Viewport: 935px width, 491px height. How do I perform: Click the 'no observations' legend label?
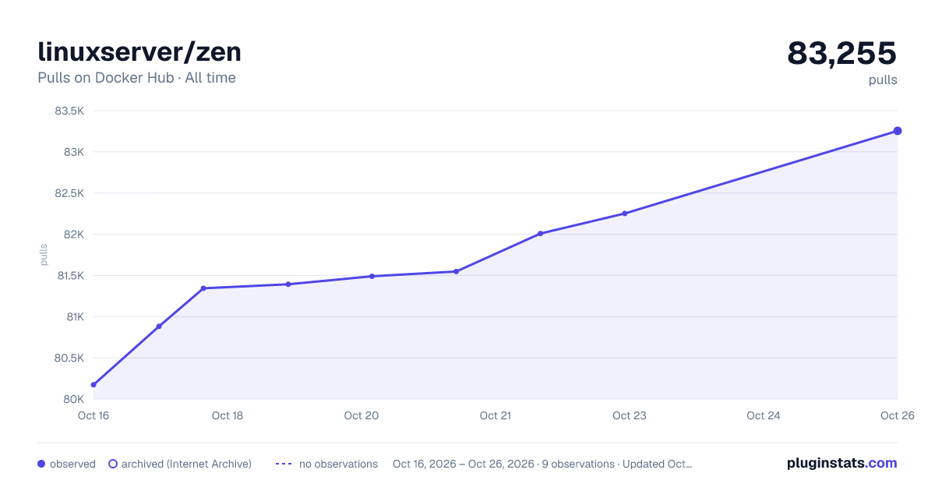point(338,464)
